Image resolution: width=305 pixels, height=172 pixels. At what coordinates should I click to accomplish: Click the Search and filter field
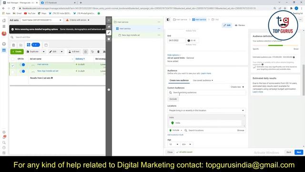(x=58, y=37)
